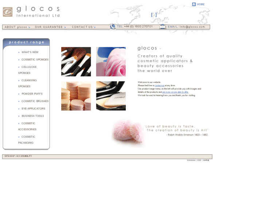265x198 pixels.
Task: Click the arrow next to OUR GUARANTEE
Action: point(65,27)
